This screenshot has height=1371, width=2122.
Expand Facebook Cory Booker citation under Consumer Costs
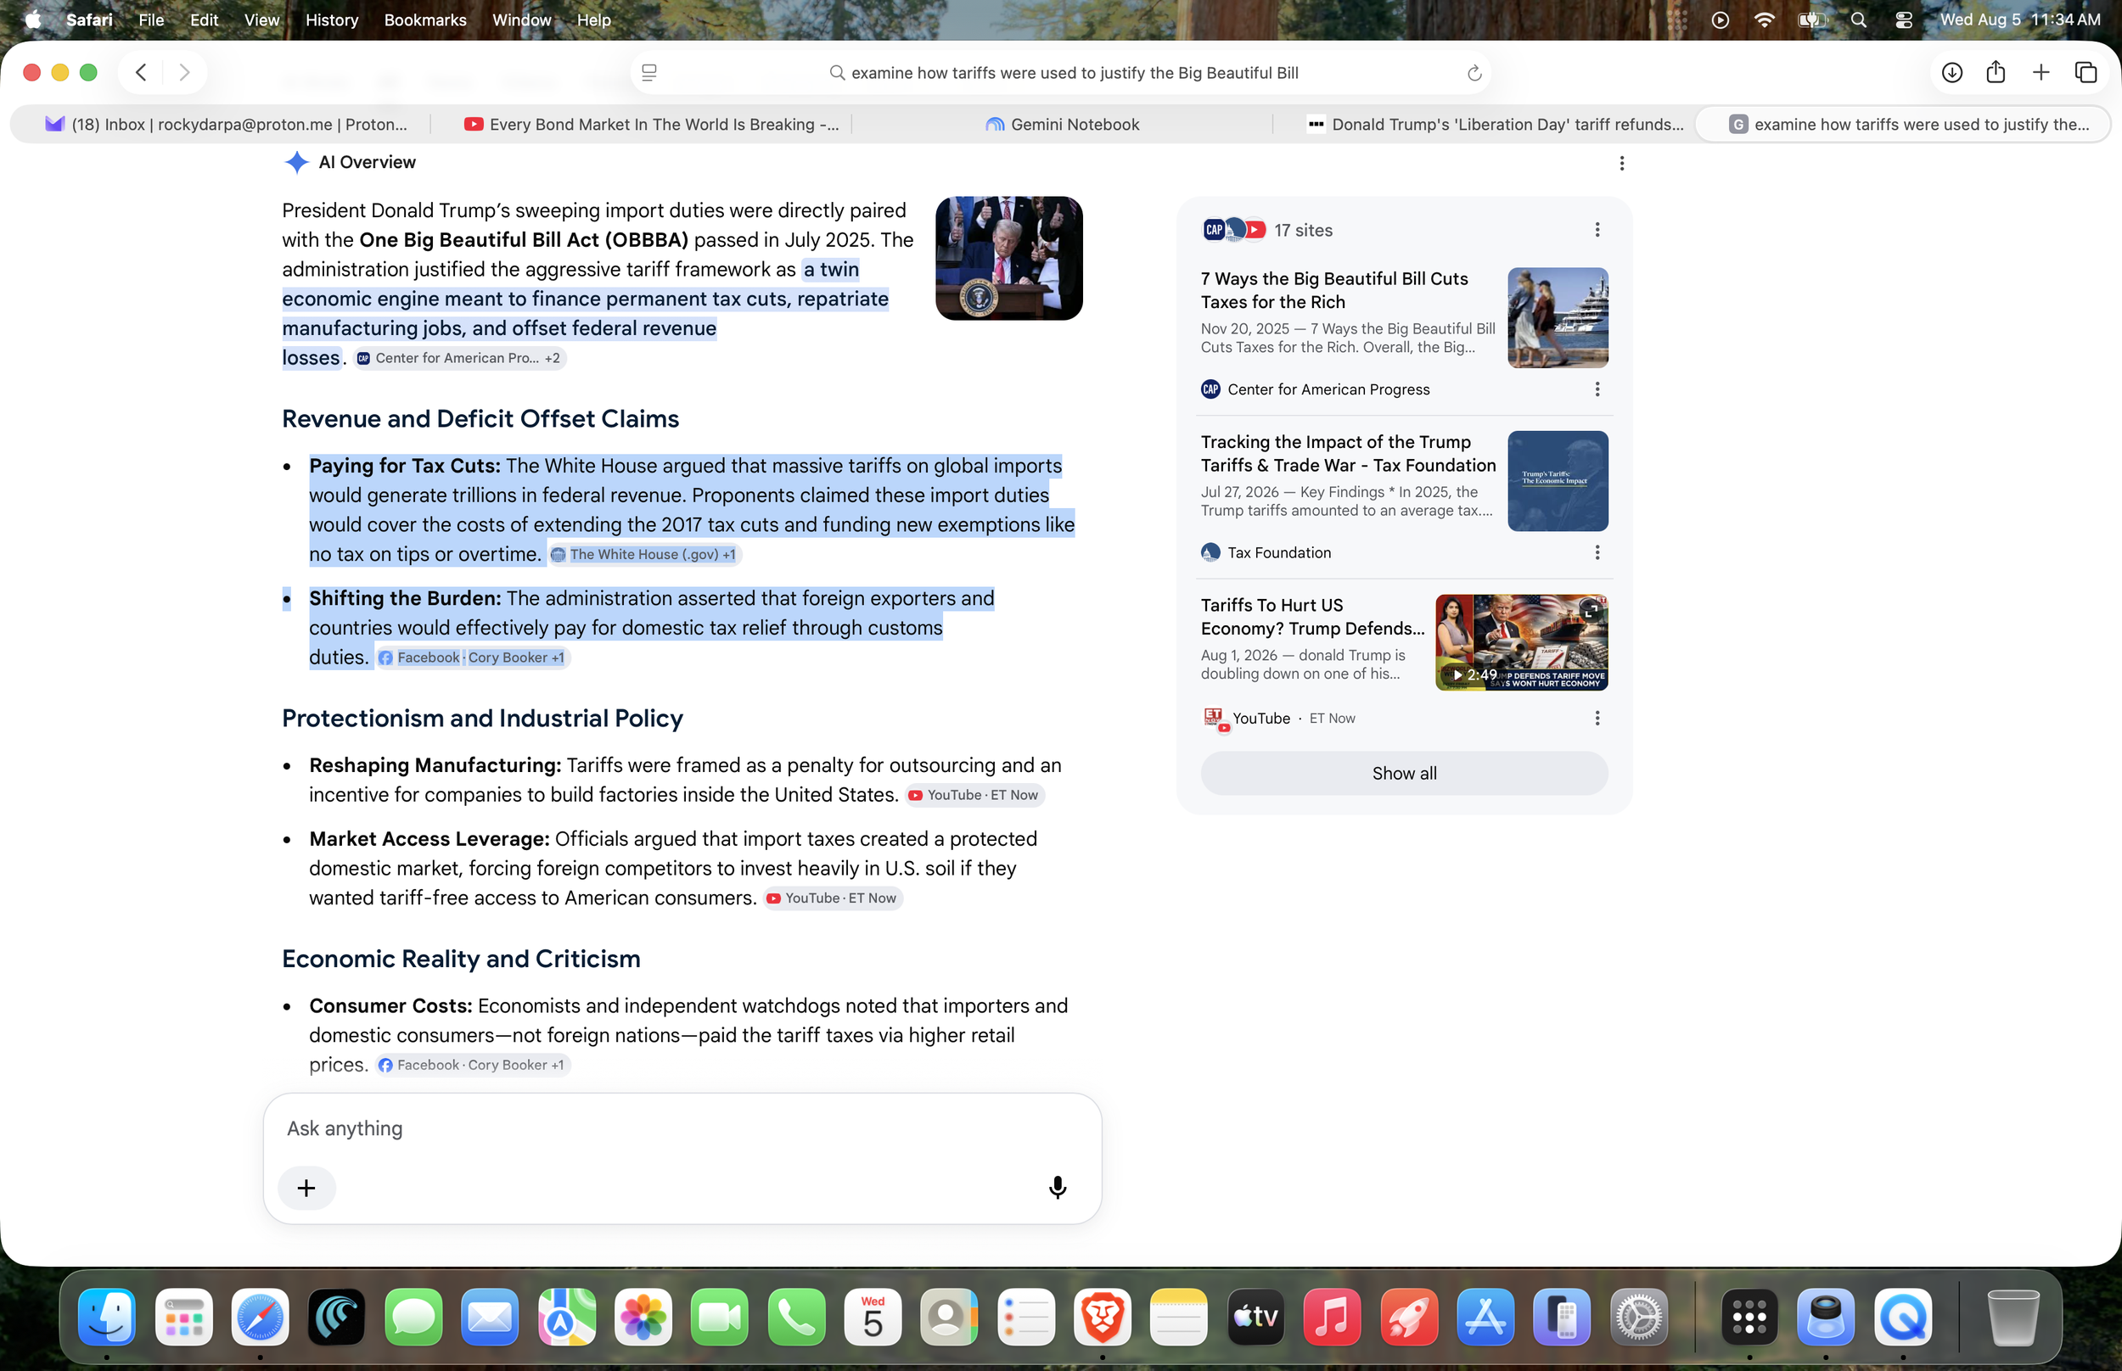[x=473, y=1065]
